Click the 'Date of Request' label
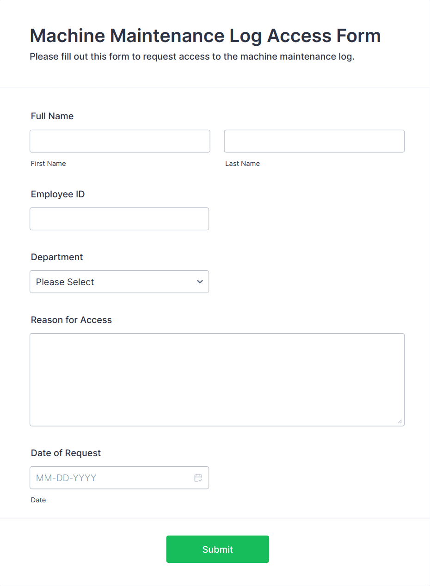The height and width of the screenshot is (586, 430). tap(66, 453)
